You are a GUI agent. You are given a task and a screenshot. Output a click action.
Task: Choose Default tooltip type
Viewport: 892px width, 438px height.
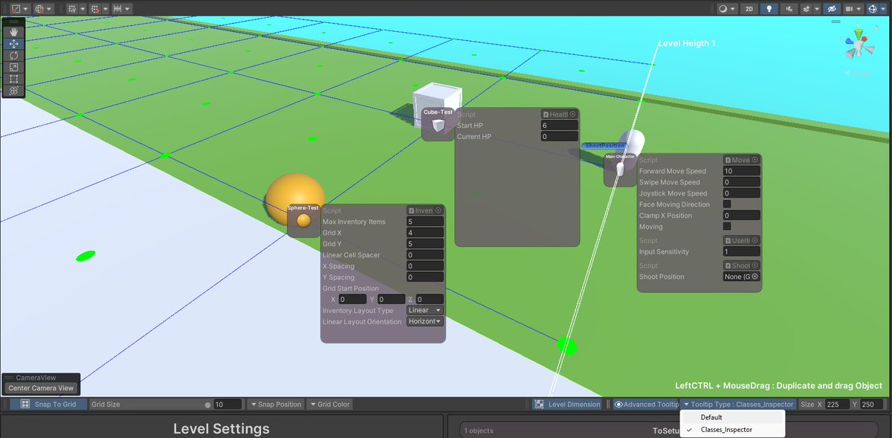click(x=732, y=417)
